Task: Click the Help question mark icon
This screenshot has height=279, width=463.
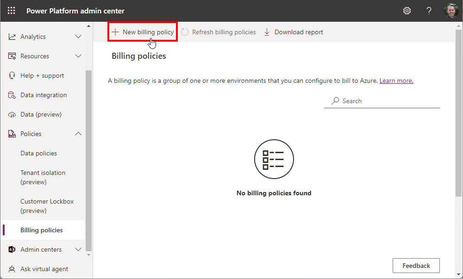Action: (x=429, y=11)
